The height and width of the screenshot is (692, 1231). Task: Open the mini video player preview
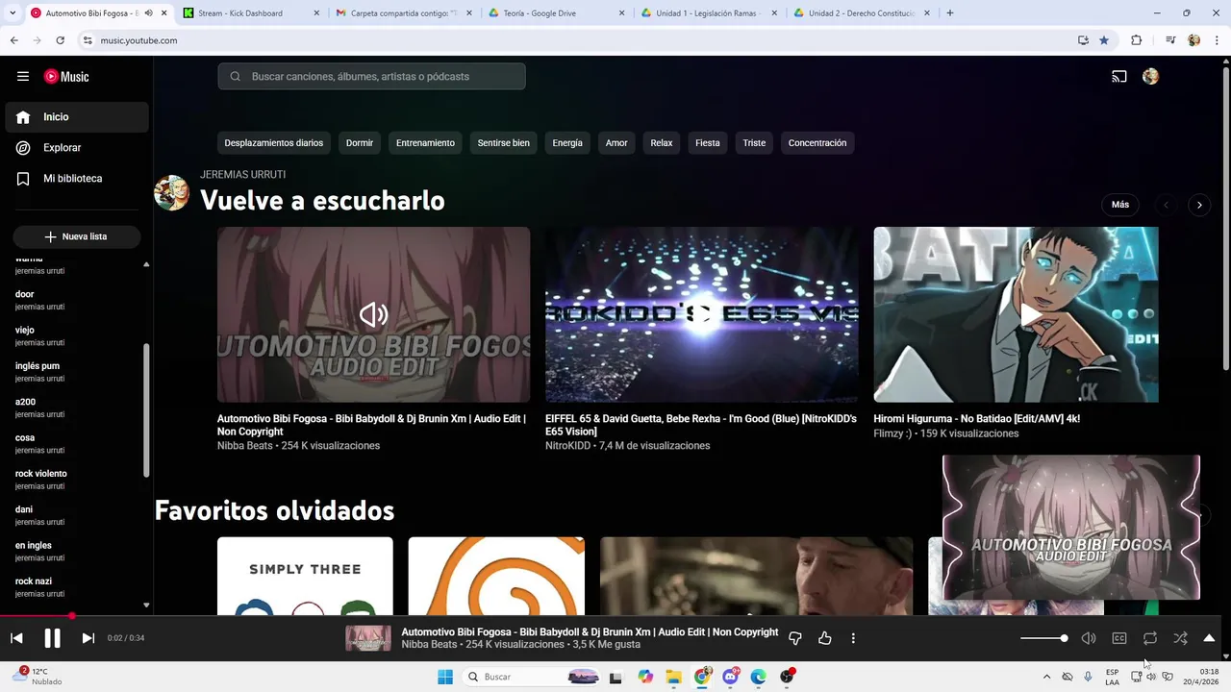click(1071, 528)
